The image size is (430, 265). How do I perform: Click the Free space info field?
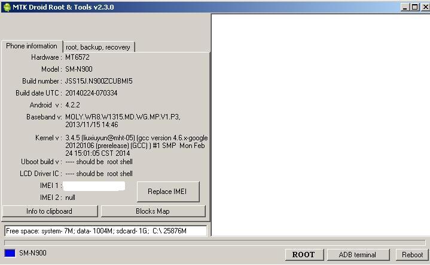pyautogui.click(x=105, y=231)
